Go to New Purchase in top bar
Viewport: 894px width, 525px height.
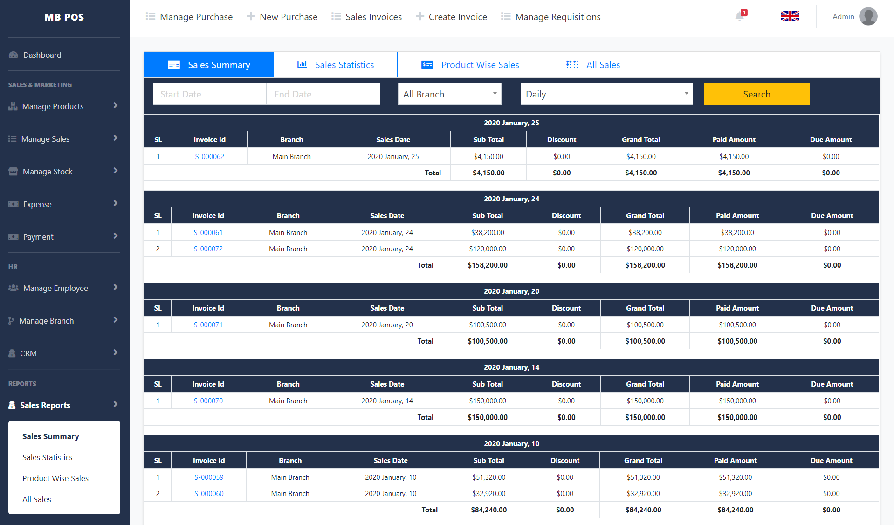click(x=282, y=17)
